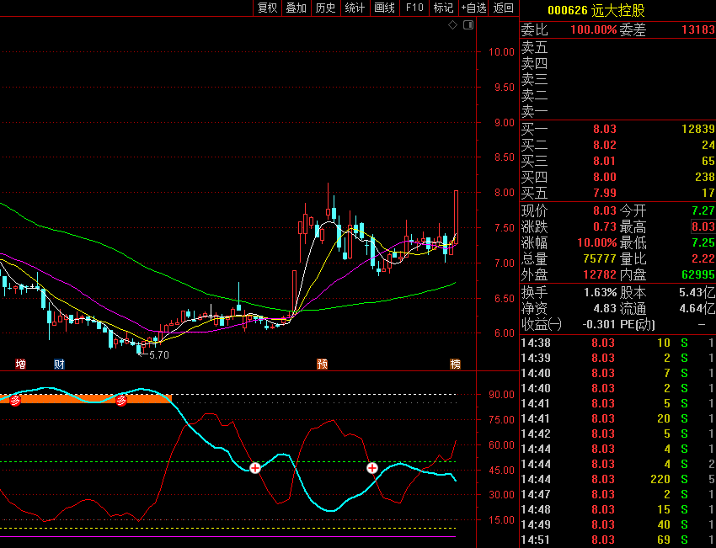
Task: Click 买一 bid price 8.03
Action: [x=605, y=129]
